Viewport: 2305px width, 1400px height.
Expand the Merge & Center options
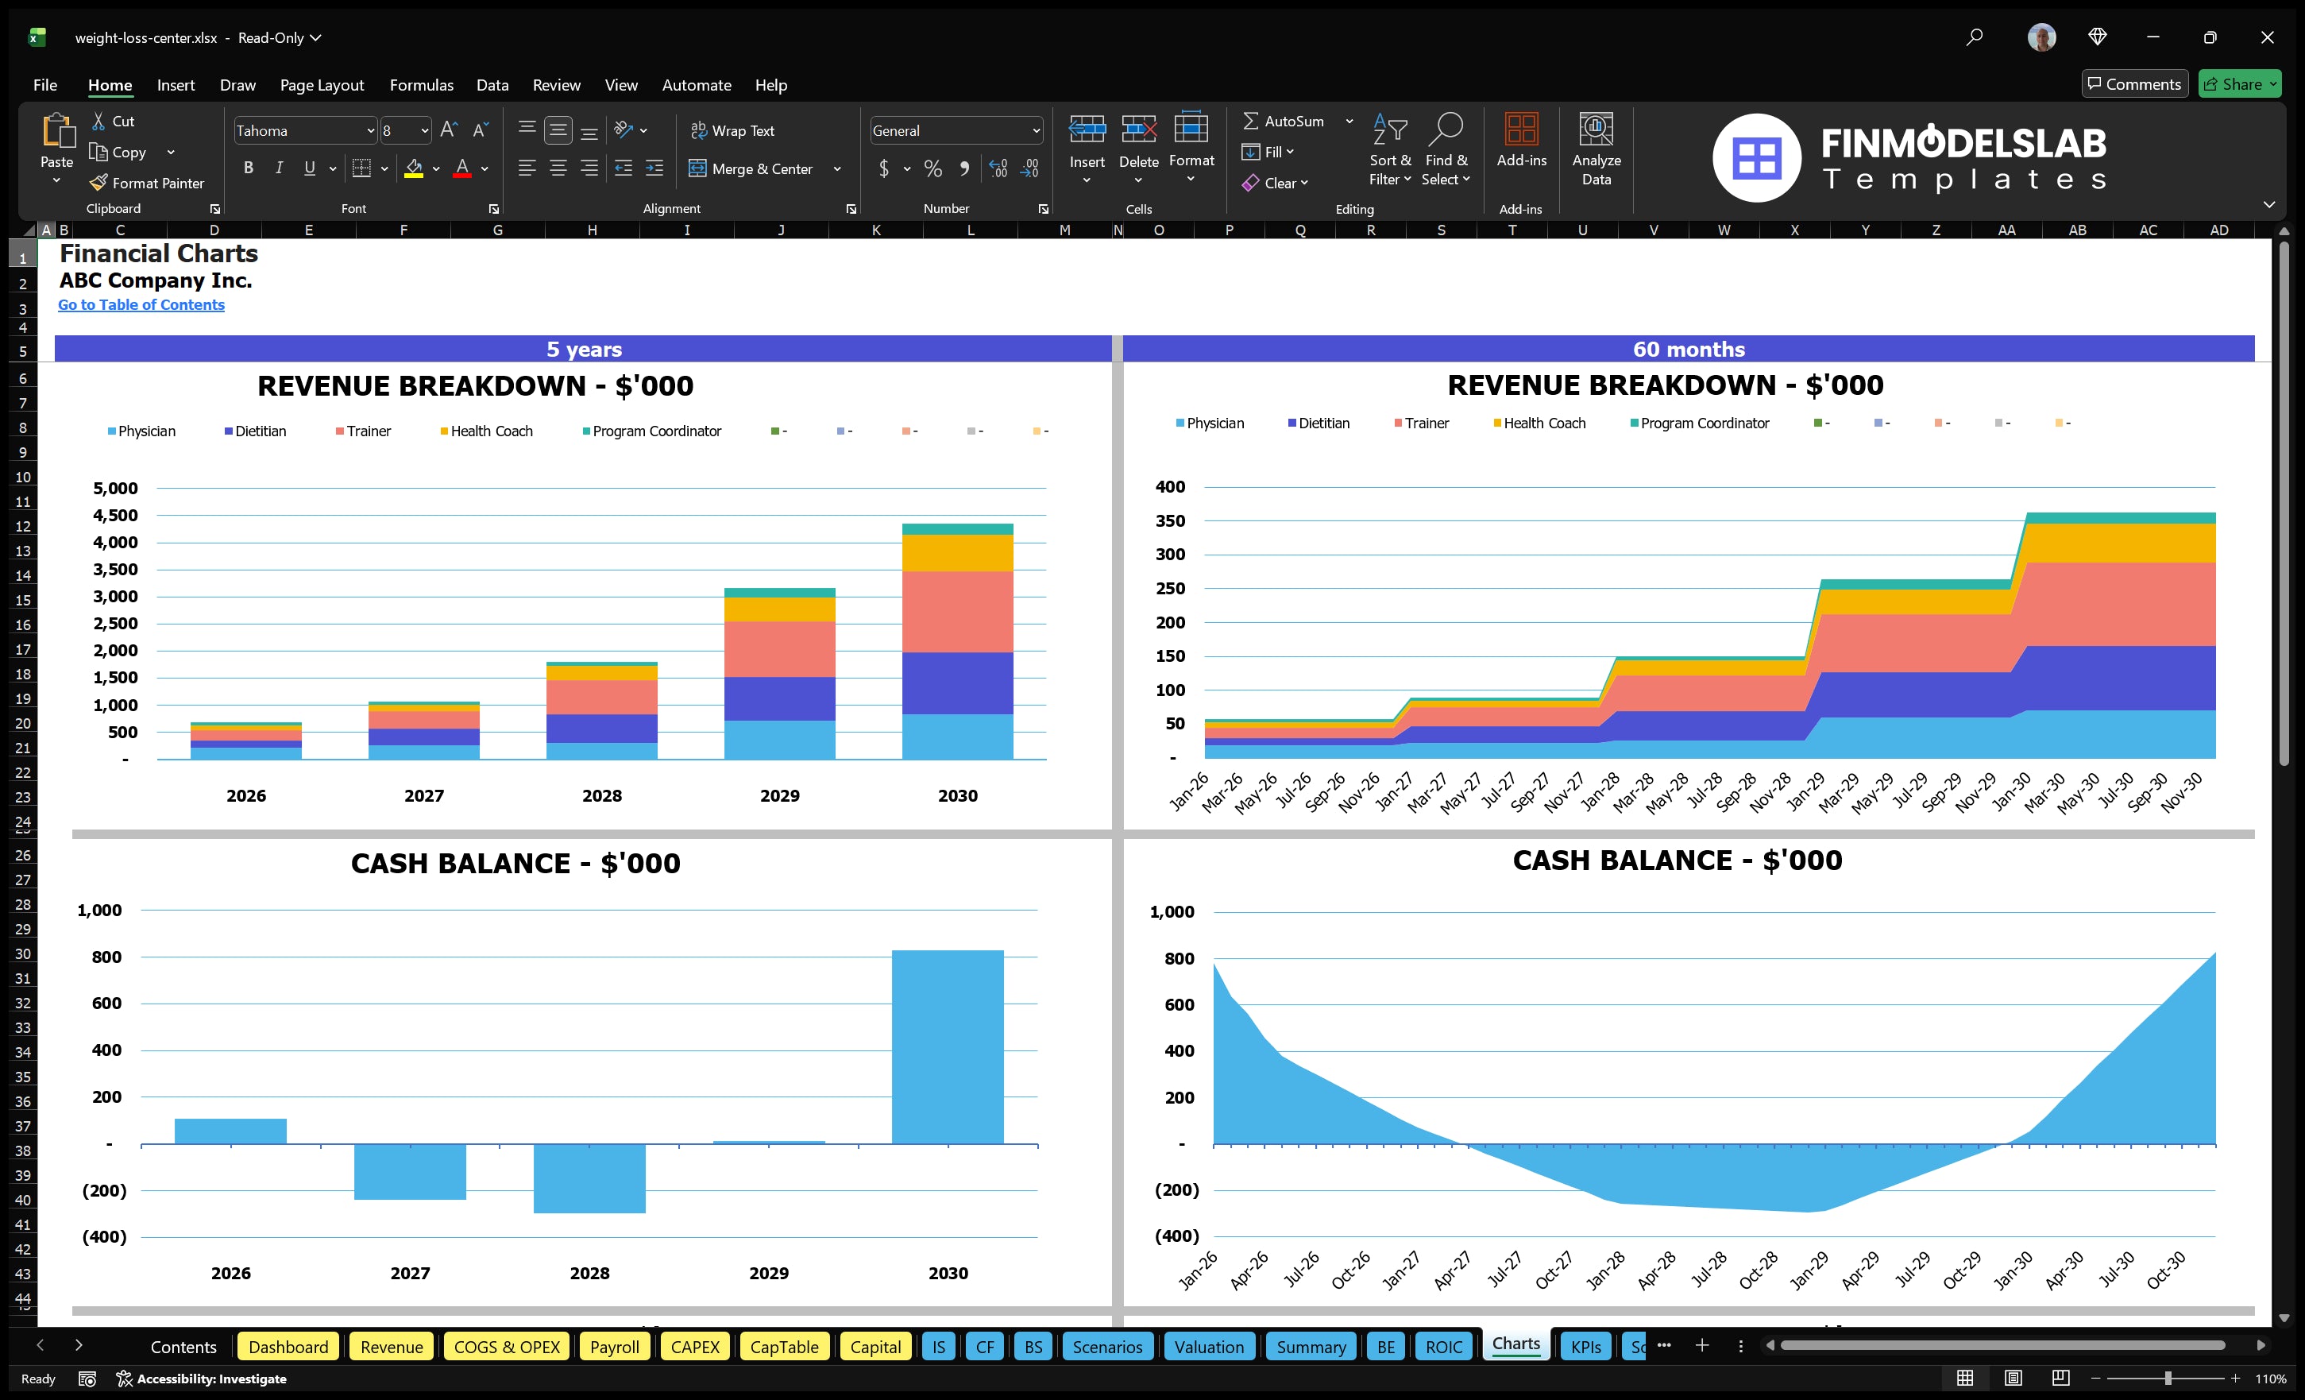(837, 168)
